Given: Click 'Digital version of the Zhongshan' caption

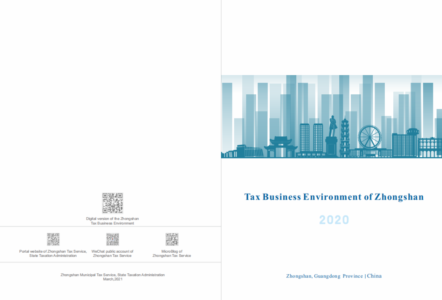Looking at the screenshot, I should (x=113, y=218).
